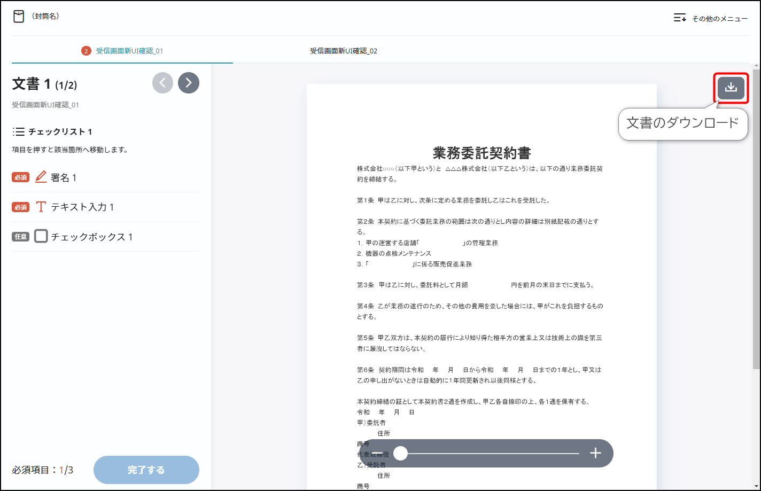The image size is (761, 491).
Task: Click the zoom in plus icon
Action: click(595, 454)
